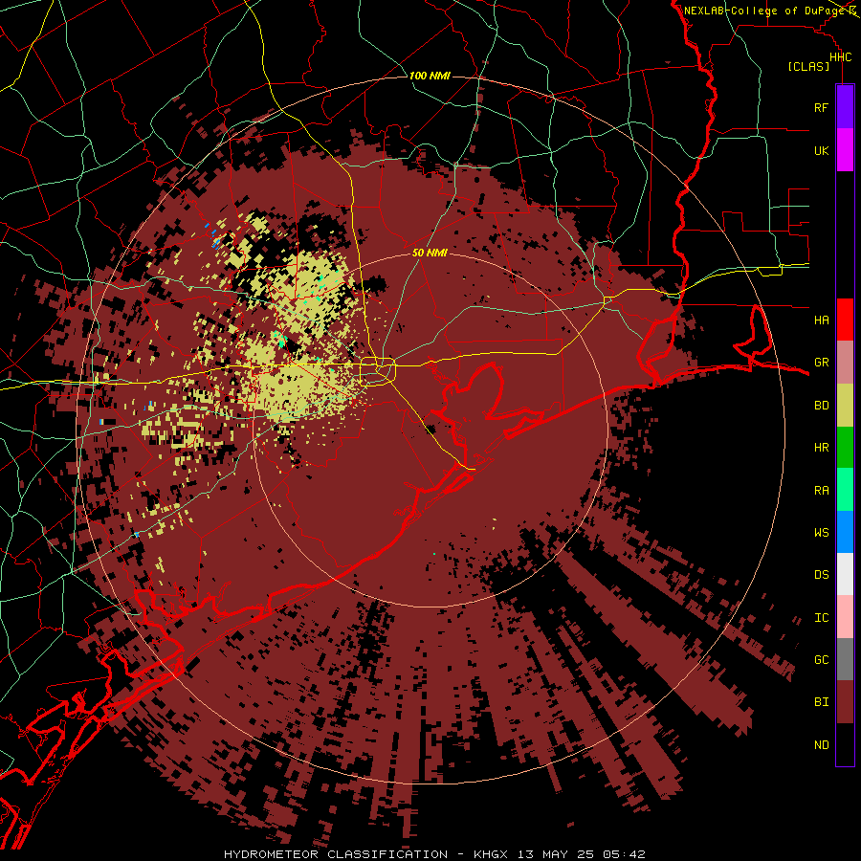This screenshot has width=861, height=861.
Task: Select the IC light pink legend swatch
Action: point(845,617)
